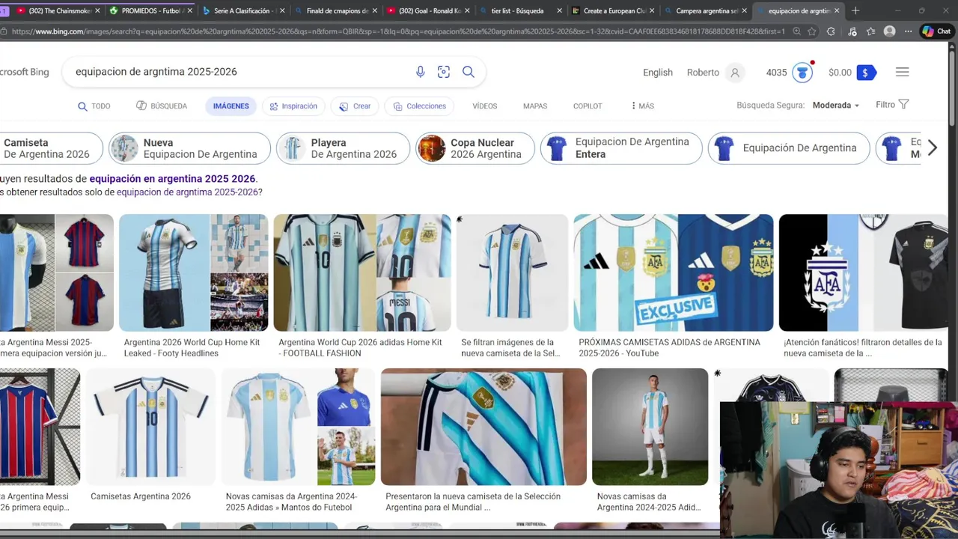958x539 pixels.
Task: Open the Rewards medal icon
Action: click(802, 73)
